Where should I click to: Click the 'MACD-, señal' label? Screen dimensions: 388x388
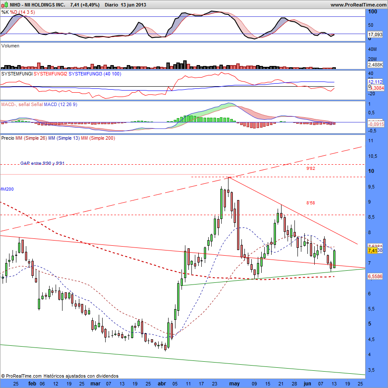tap(15, 104)
